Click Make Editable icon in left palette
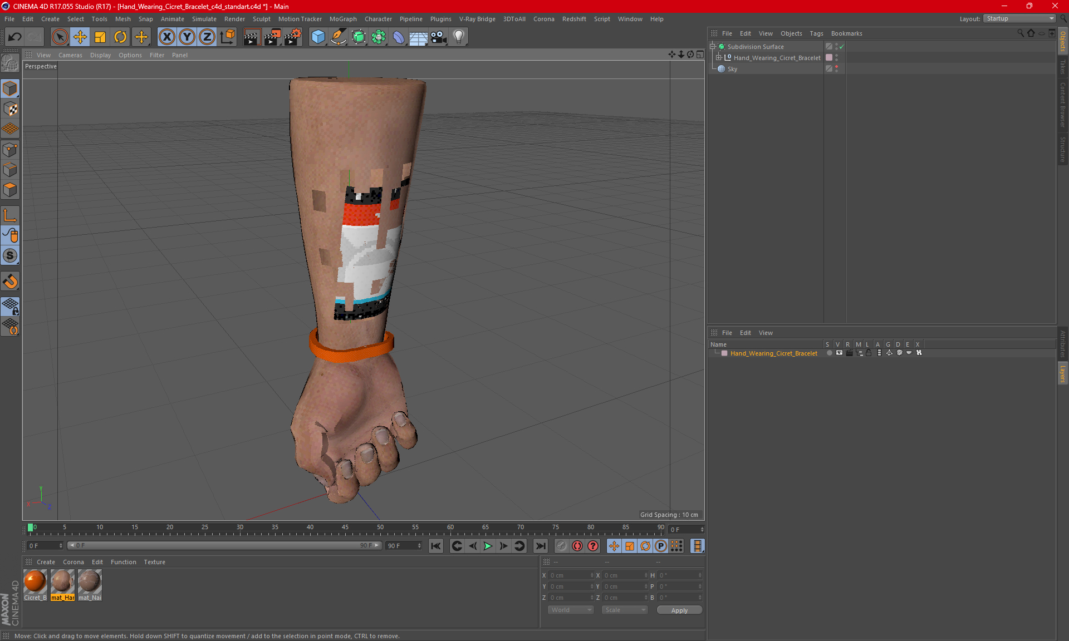 click(x=10, y=63)
